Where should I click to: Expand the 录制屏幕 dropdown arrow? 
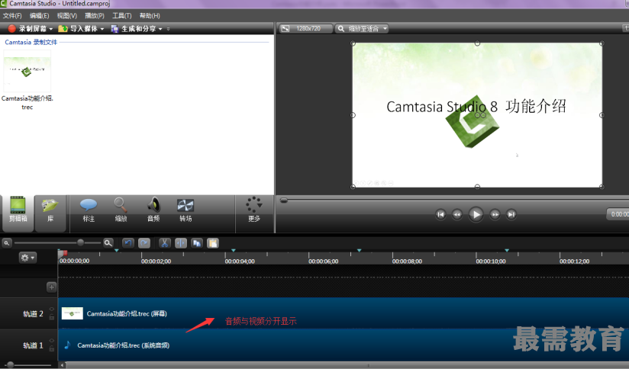pos(51,29)
